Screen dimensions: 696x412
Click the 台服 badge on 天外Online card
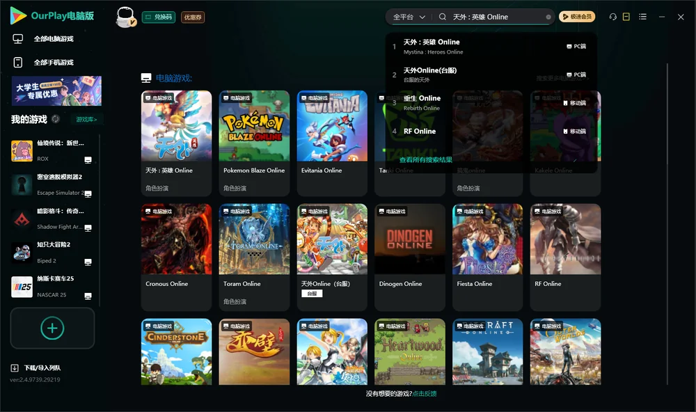312,294
